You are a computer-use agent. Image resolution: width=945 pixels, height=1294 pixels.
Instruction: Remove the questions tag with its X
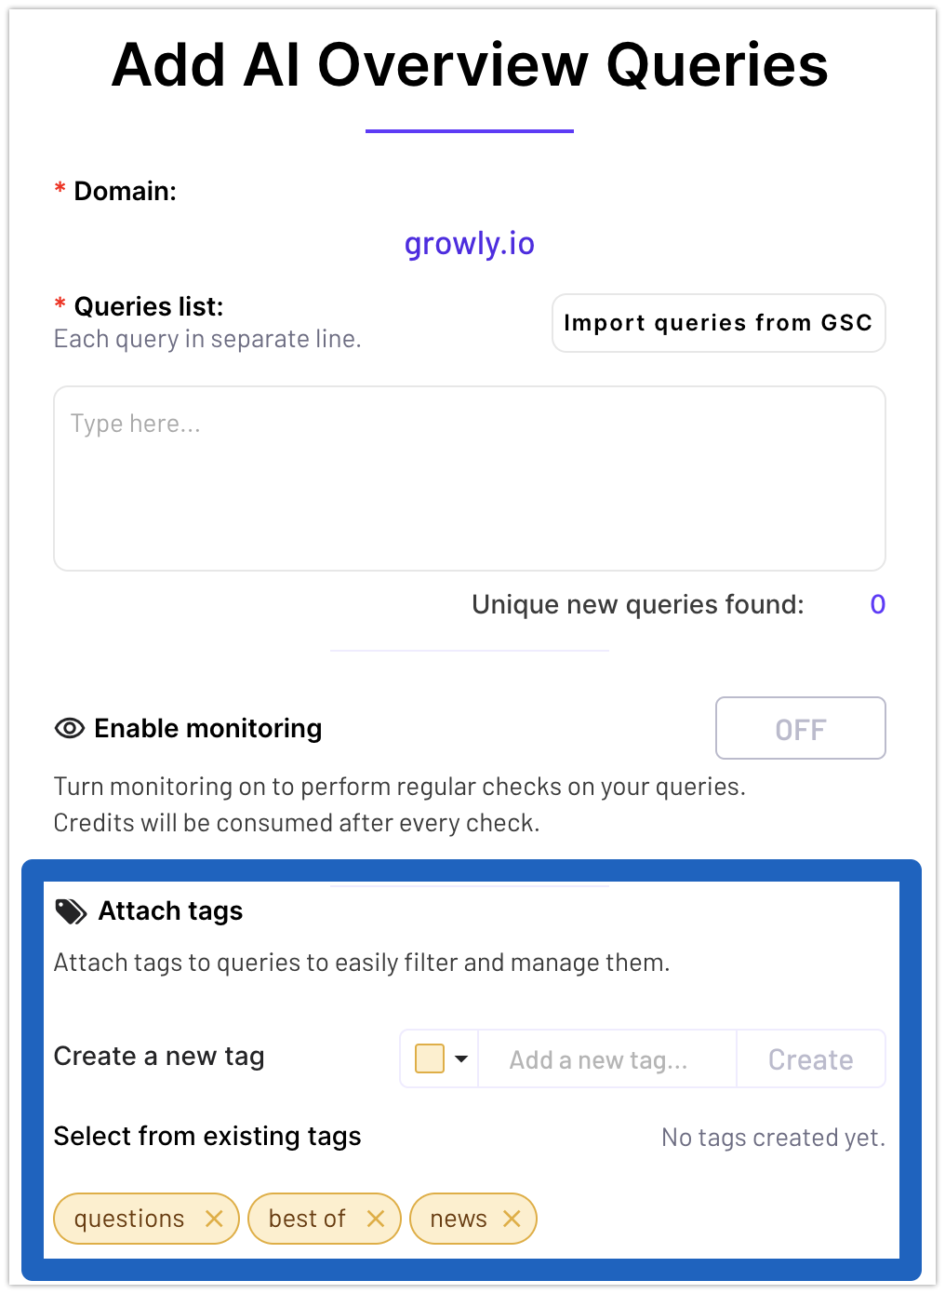pyautogui.click(x=214, y=1219)
